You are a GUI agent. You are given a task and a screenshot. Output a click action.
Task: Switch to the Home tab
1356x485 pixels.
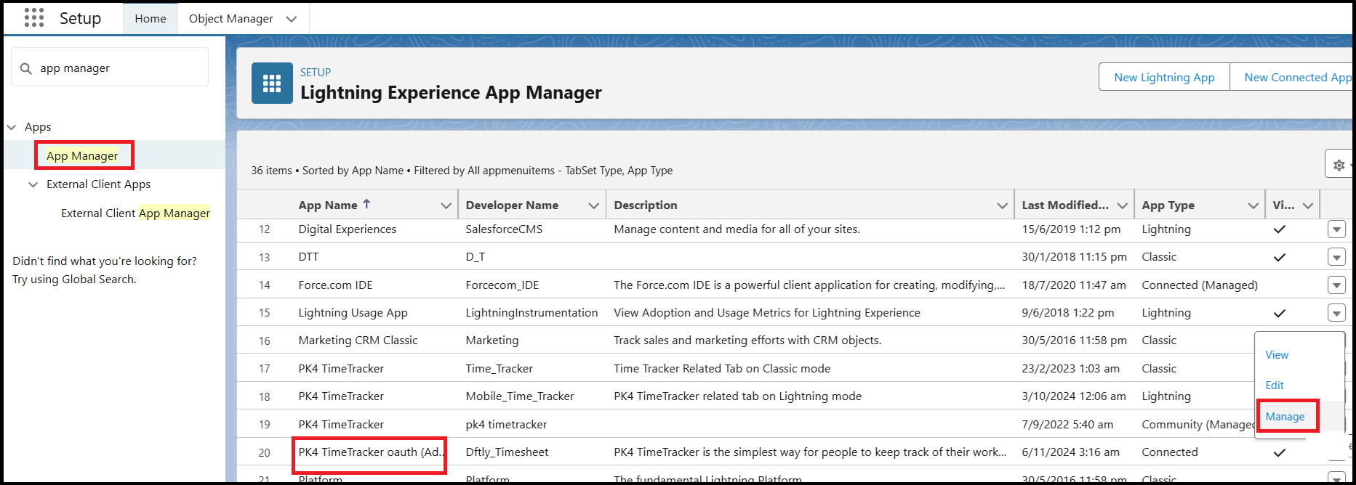tap(151, 19)
